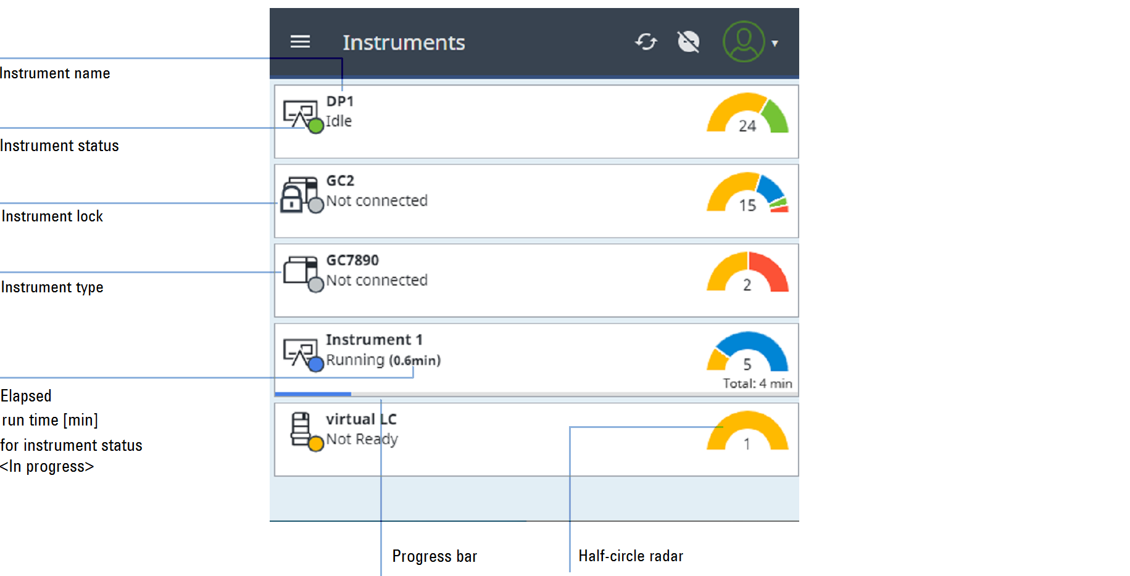Open the Instrument 1 name
Screen dimensions: 1130x576
374,340
